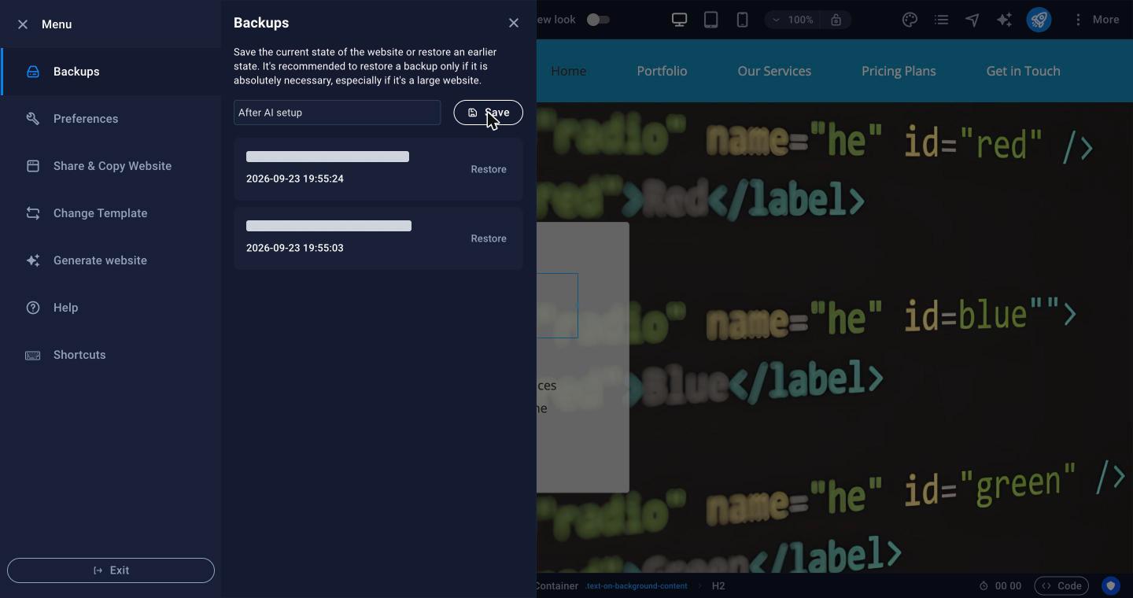This screenshot has height=598, width=1133.
Task: Open Our Services nav link
Action: click(x=774, y=71)
